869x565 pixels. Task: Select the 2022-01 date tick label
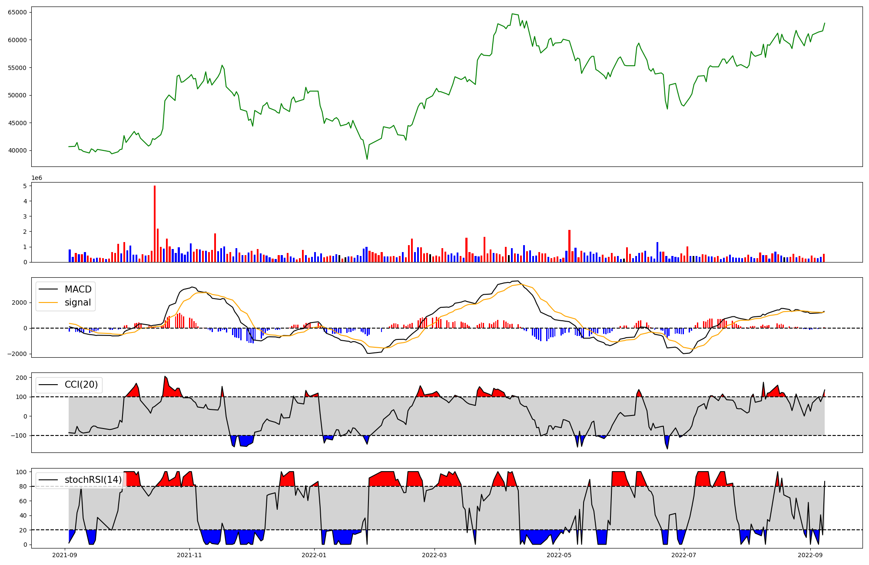pos(314,555)
